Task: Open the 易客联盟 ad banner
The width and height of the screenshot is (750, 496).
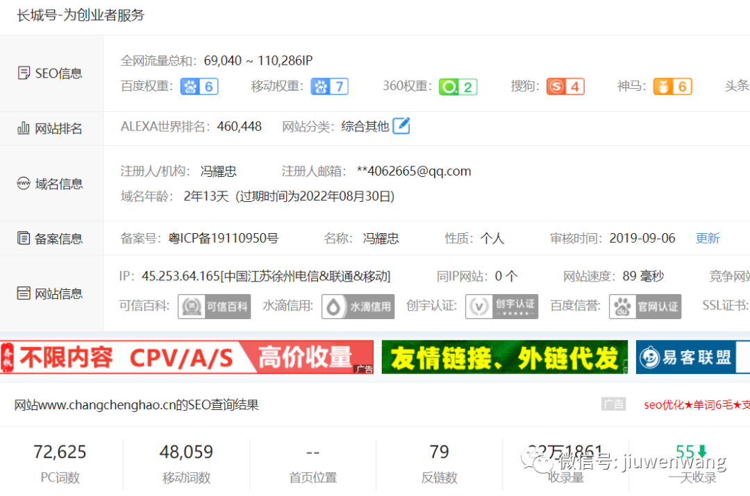Action: click(x=692, y=357)
